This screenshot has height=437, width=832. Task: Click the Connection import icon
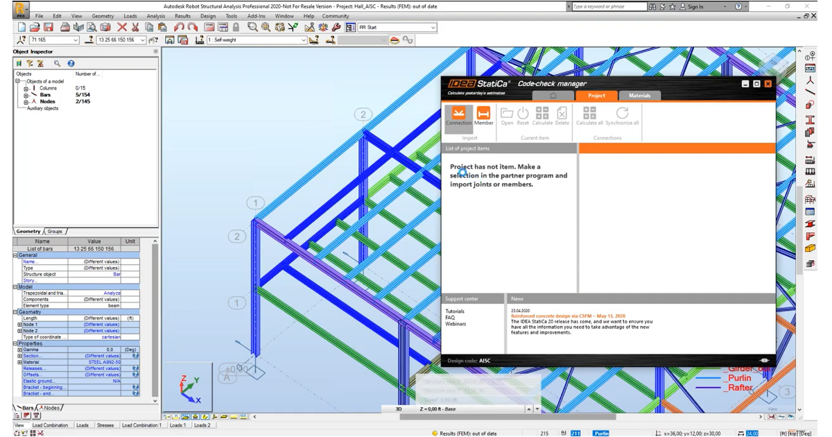[458, 115]
